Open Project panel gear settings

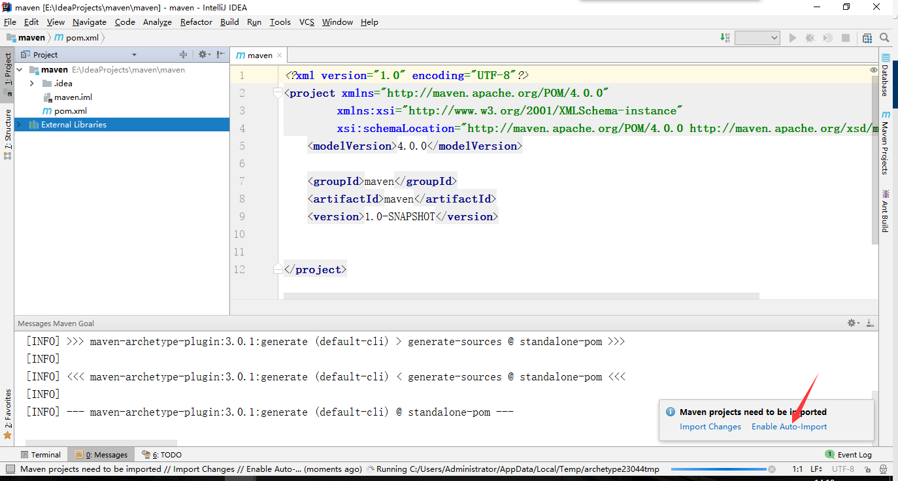click(x=203, y=55)
